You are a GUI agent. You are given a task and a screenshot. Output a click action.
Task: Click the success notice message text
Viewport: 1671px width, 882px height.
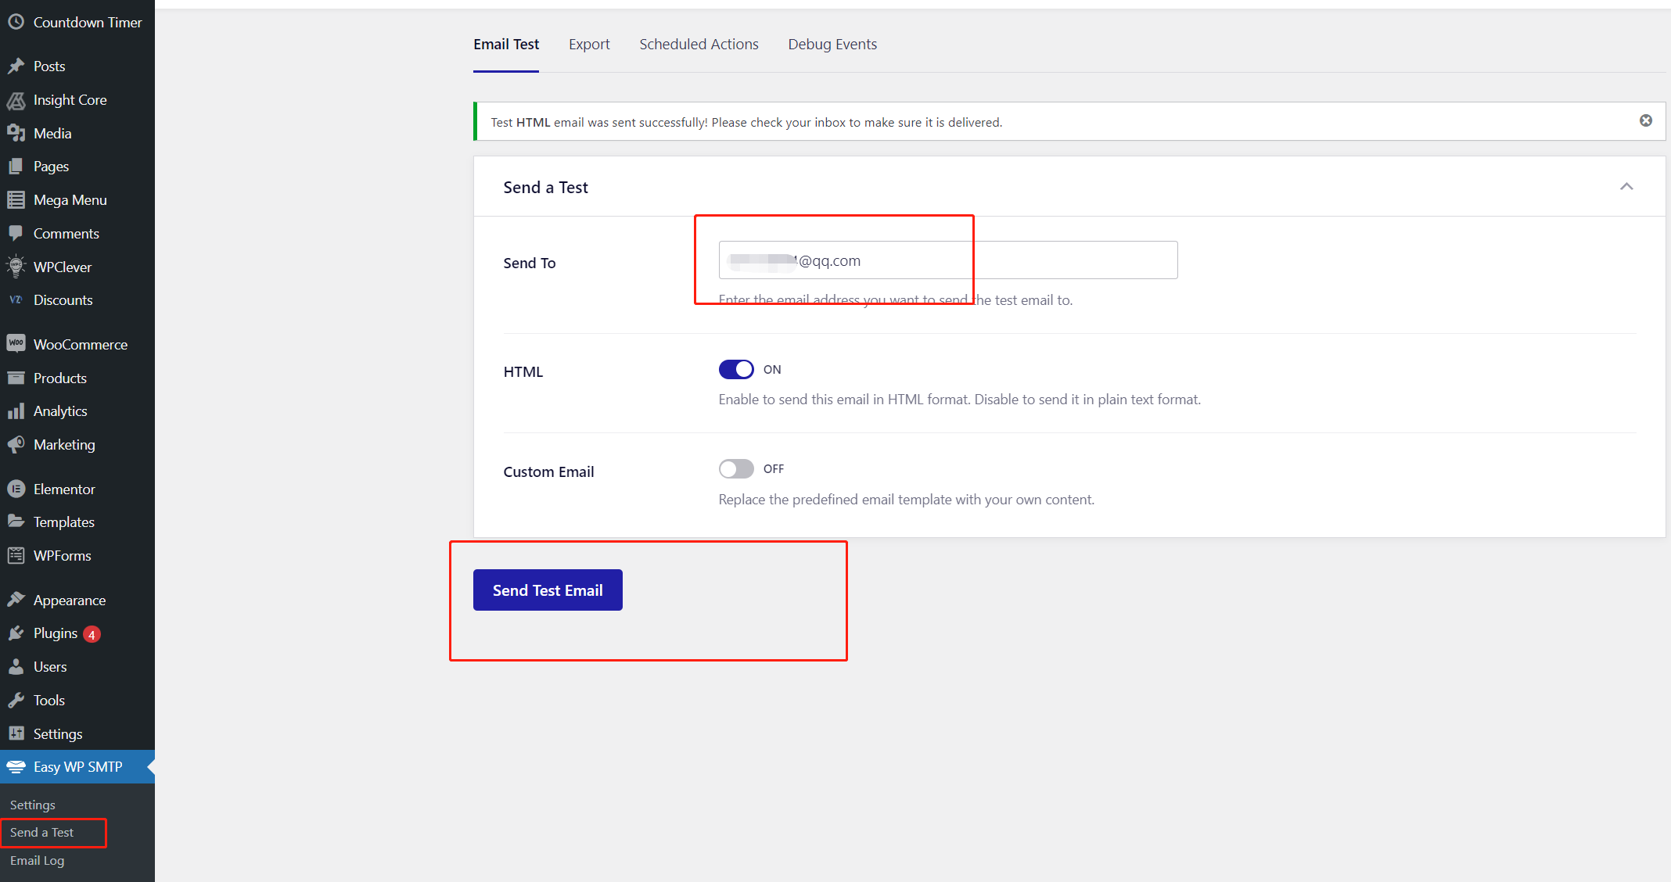pyautogui.click(x=746, y=122)
